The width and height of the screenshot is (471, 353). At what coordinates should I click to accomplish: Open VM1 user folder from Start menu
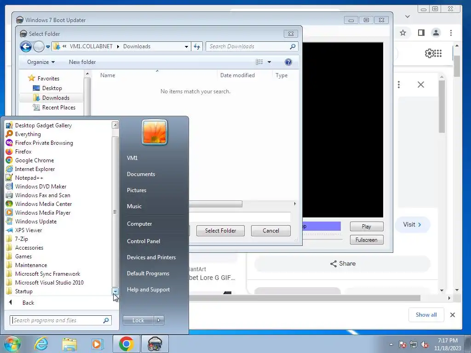pyautogui.click(x=132, y=158)
